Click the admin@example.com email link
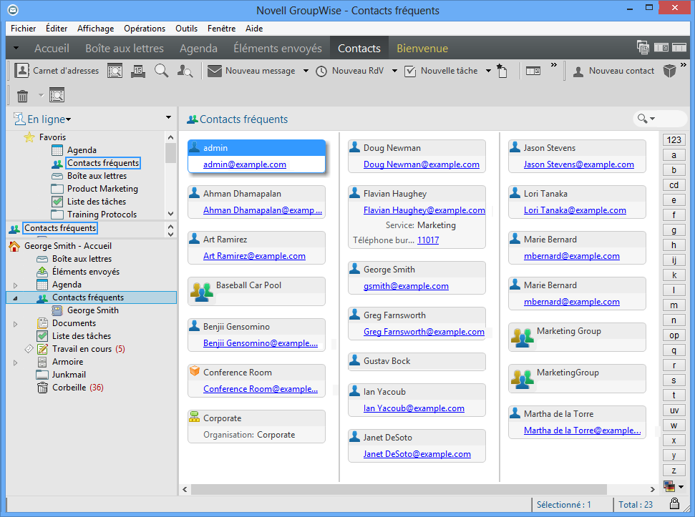This screenshot has height=517, width=695. point(245,164)
